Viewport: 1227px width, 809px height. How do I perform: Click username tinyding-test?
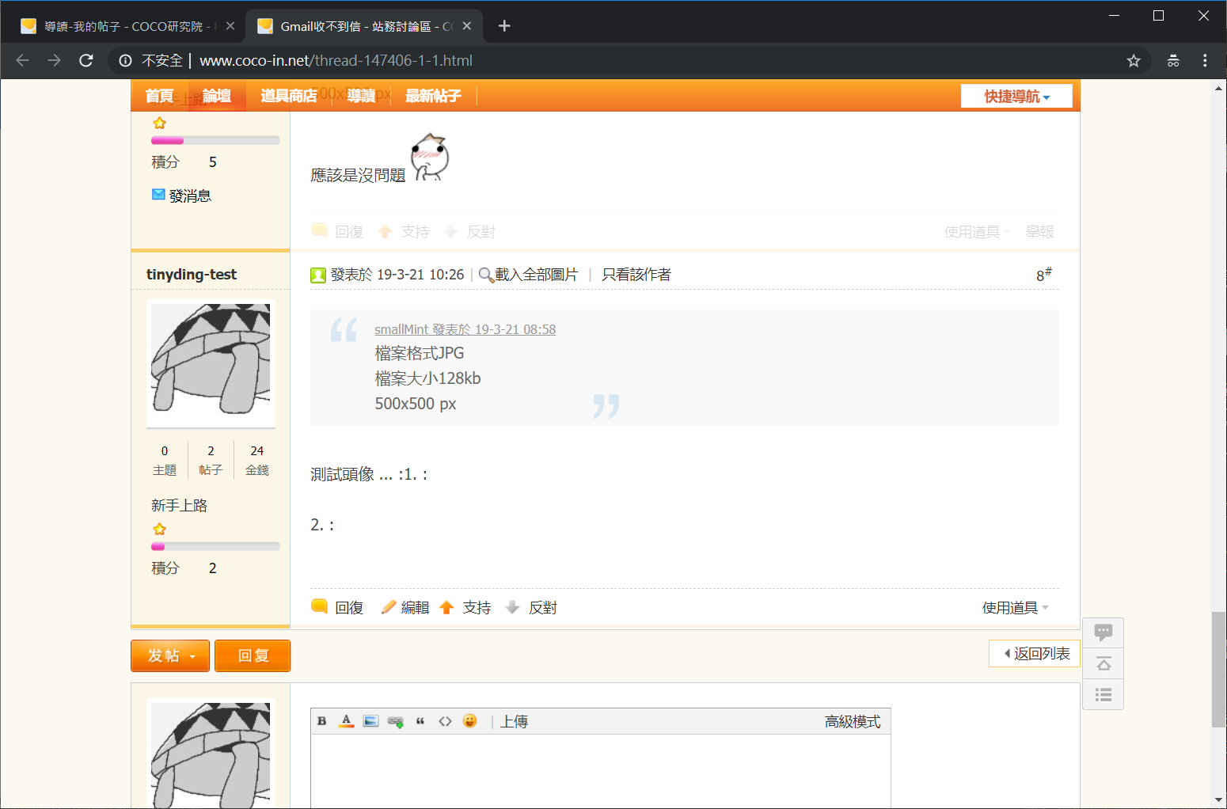click(192, 274)
